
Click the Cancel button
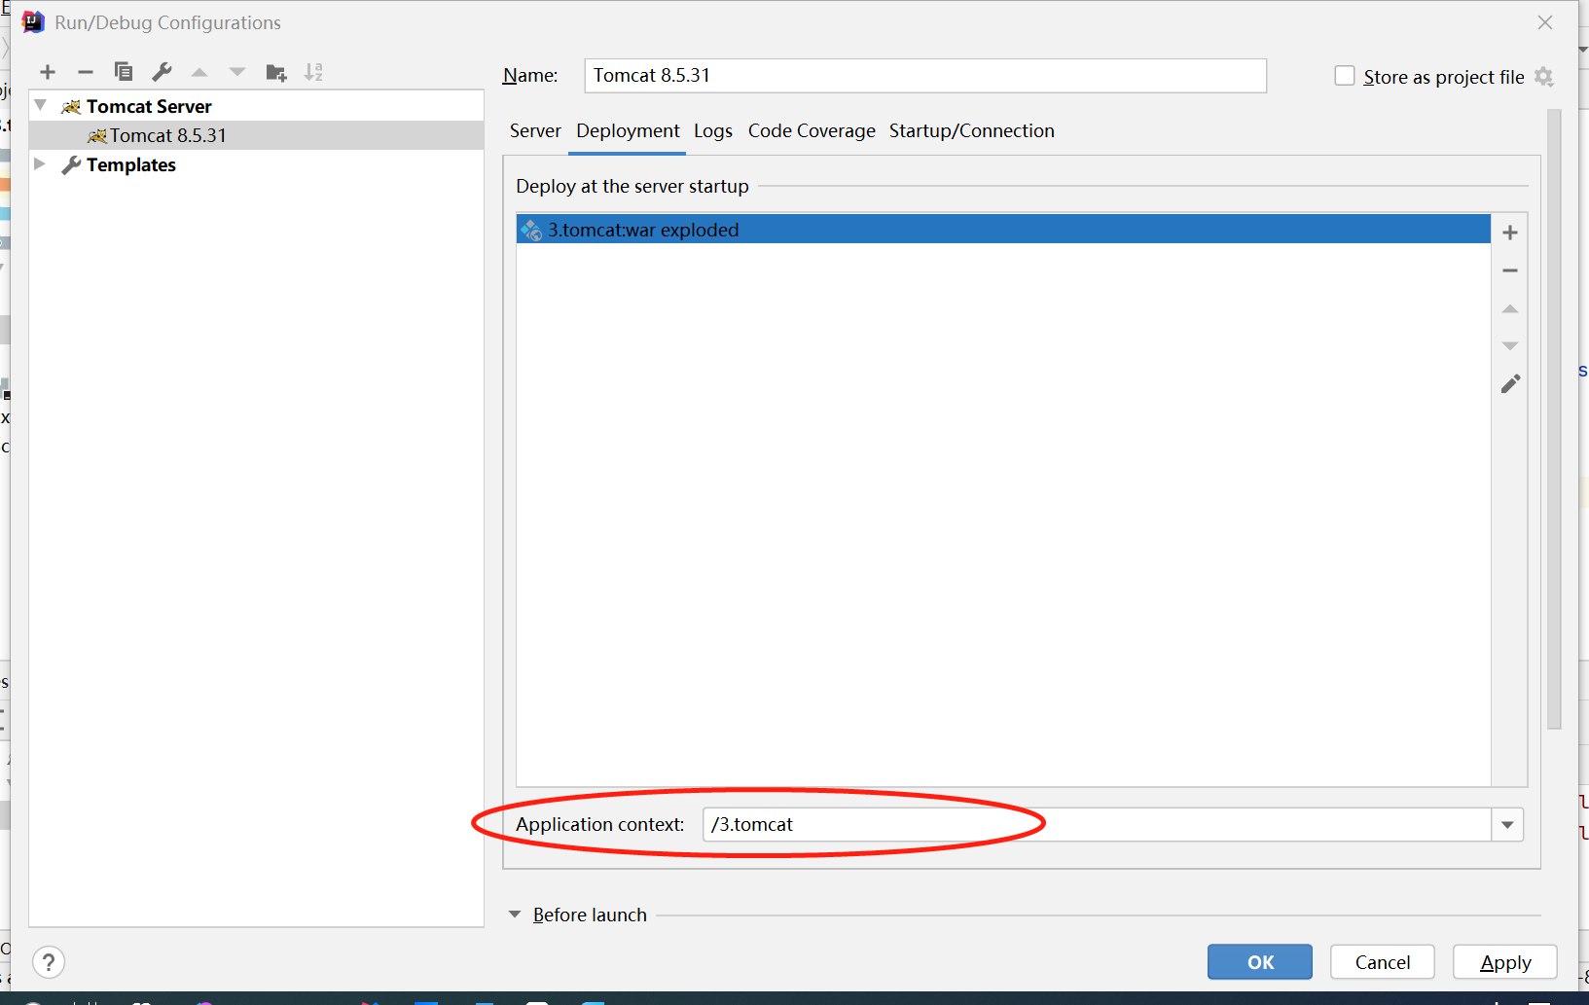coord(1383,962)
